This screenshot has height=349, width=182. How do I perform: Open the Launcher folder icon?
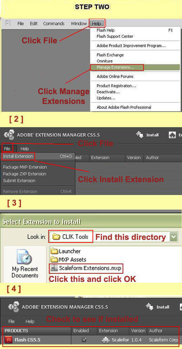pos(54,251)
